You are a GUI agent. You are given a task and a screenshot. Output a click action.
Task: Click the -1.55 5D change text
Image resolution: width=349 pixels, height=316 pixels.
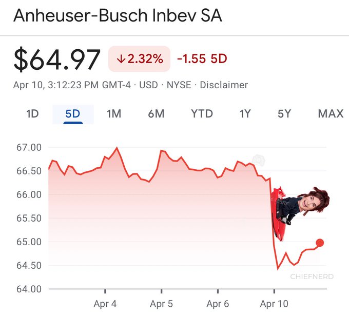pos(202,59)
